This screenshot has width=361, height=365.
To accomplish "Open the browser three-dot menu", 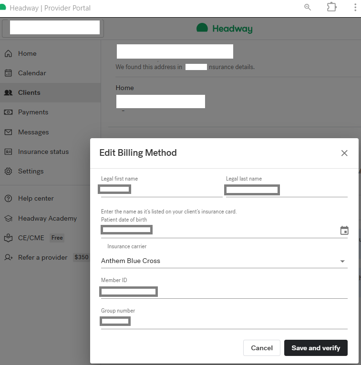I will pyautogui.click(x=355, y=7).
